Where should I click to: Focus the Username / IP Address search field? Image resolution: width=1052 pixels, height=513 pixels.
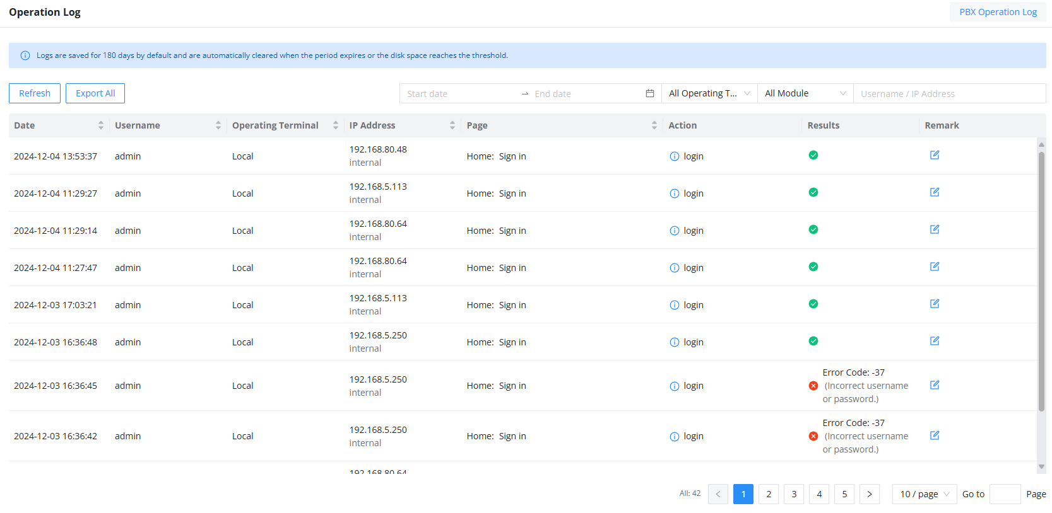coord(949,93)
